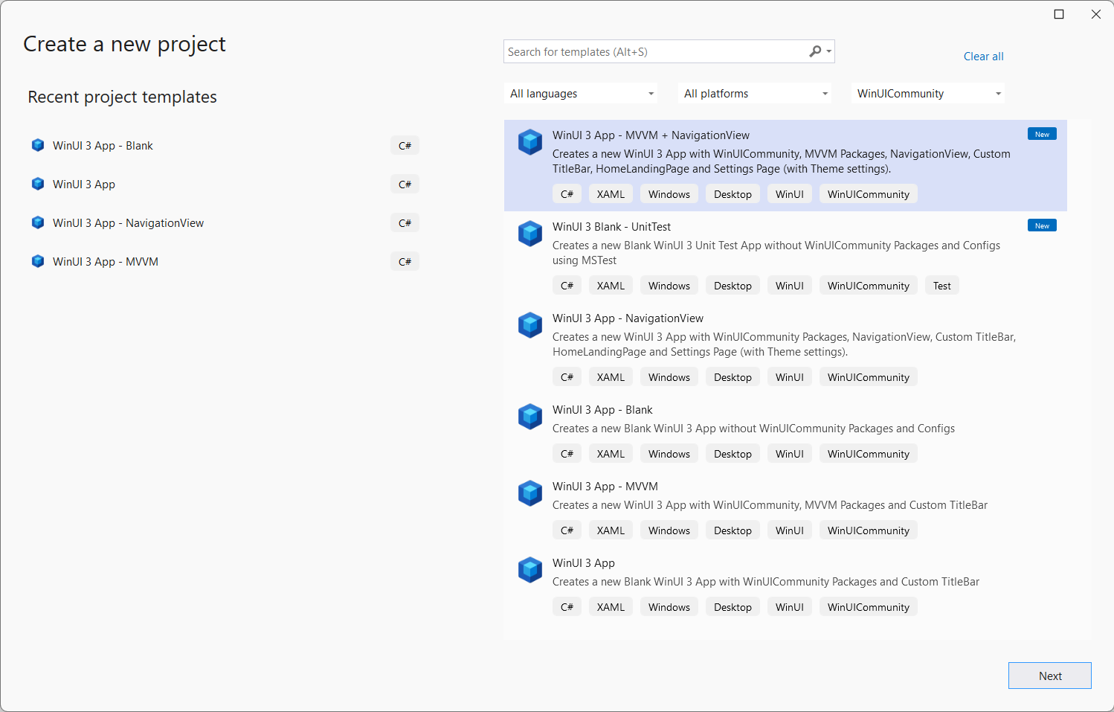The height and width of the screenshot is (712, 1114).
Task: Select WinUI 3 App - NavigationView in template list
Action: point(628,318)
